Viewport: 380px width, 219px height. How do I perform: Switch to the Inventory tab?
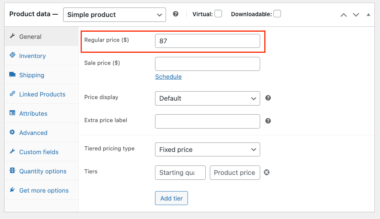click(42, 56)
